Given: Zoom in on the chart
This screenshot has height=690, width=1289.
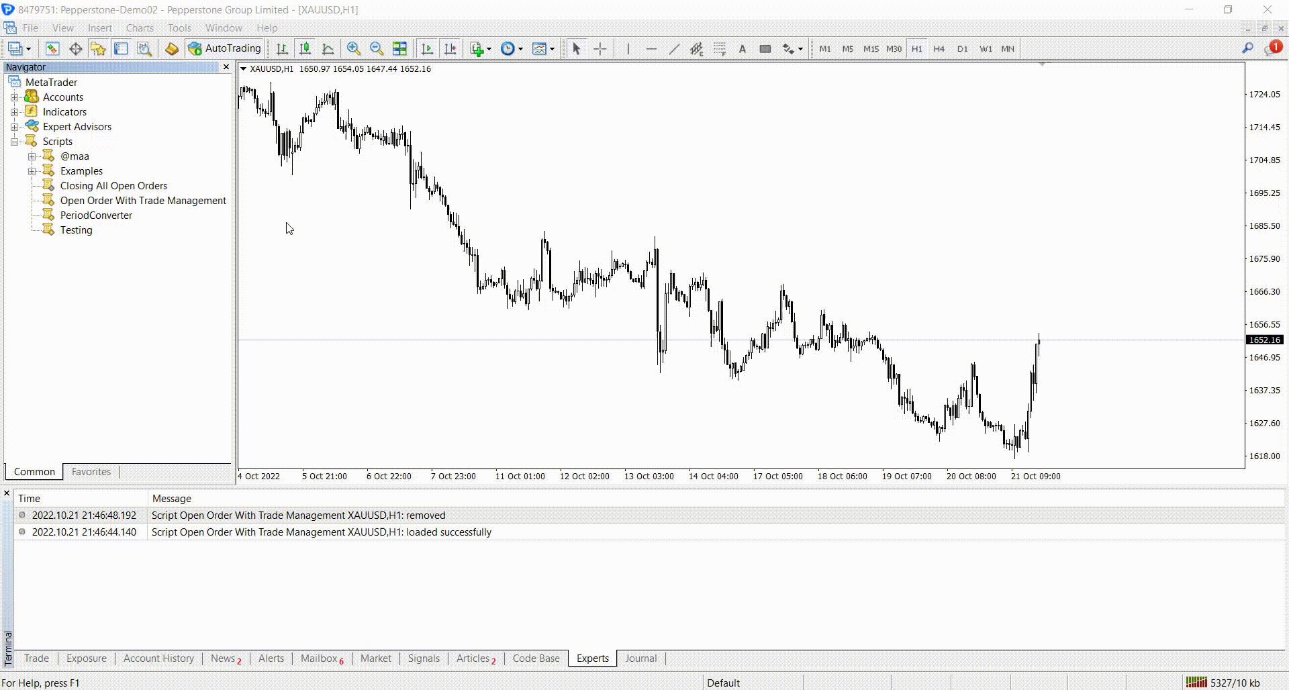Looking at the screenshot, I should [x=354, y=48].
